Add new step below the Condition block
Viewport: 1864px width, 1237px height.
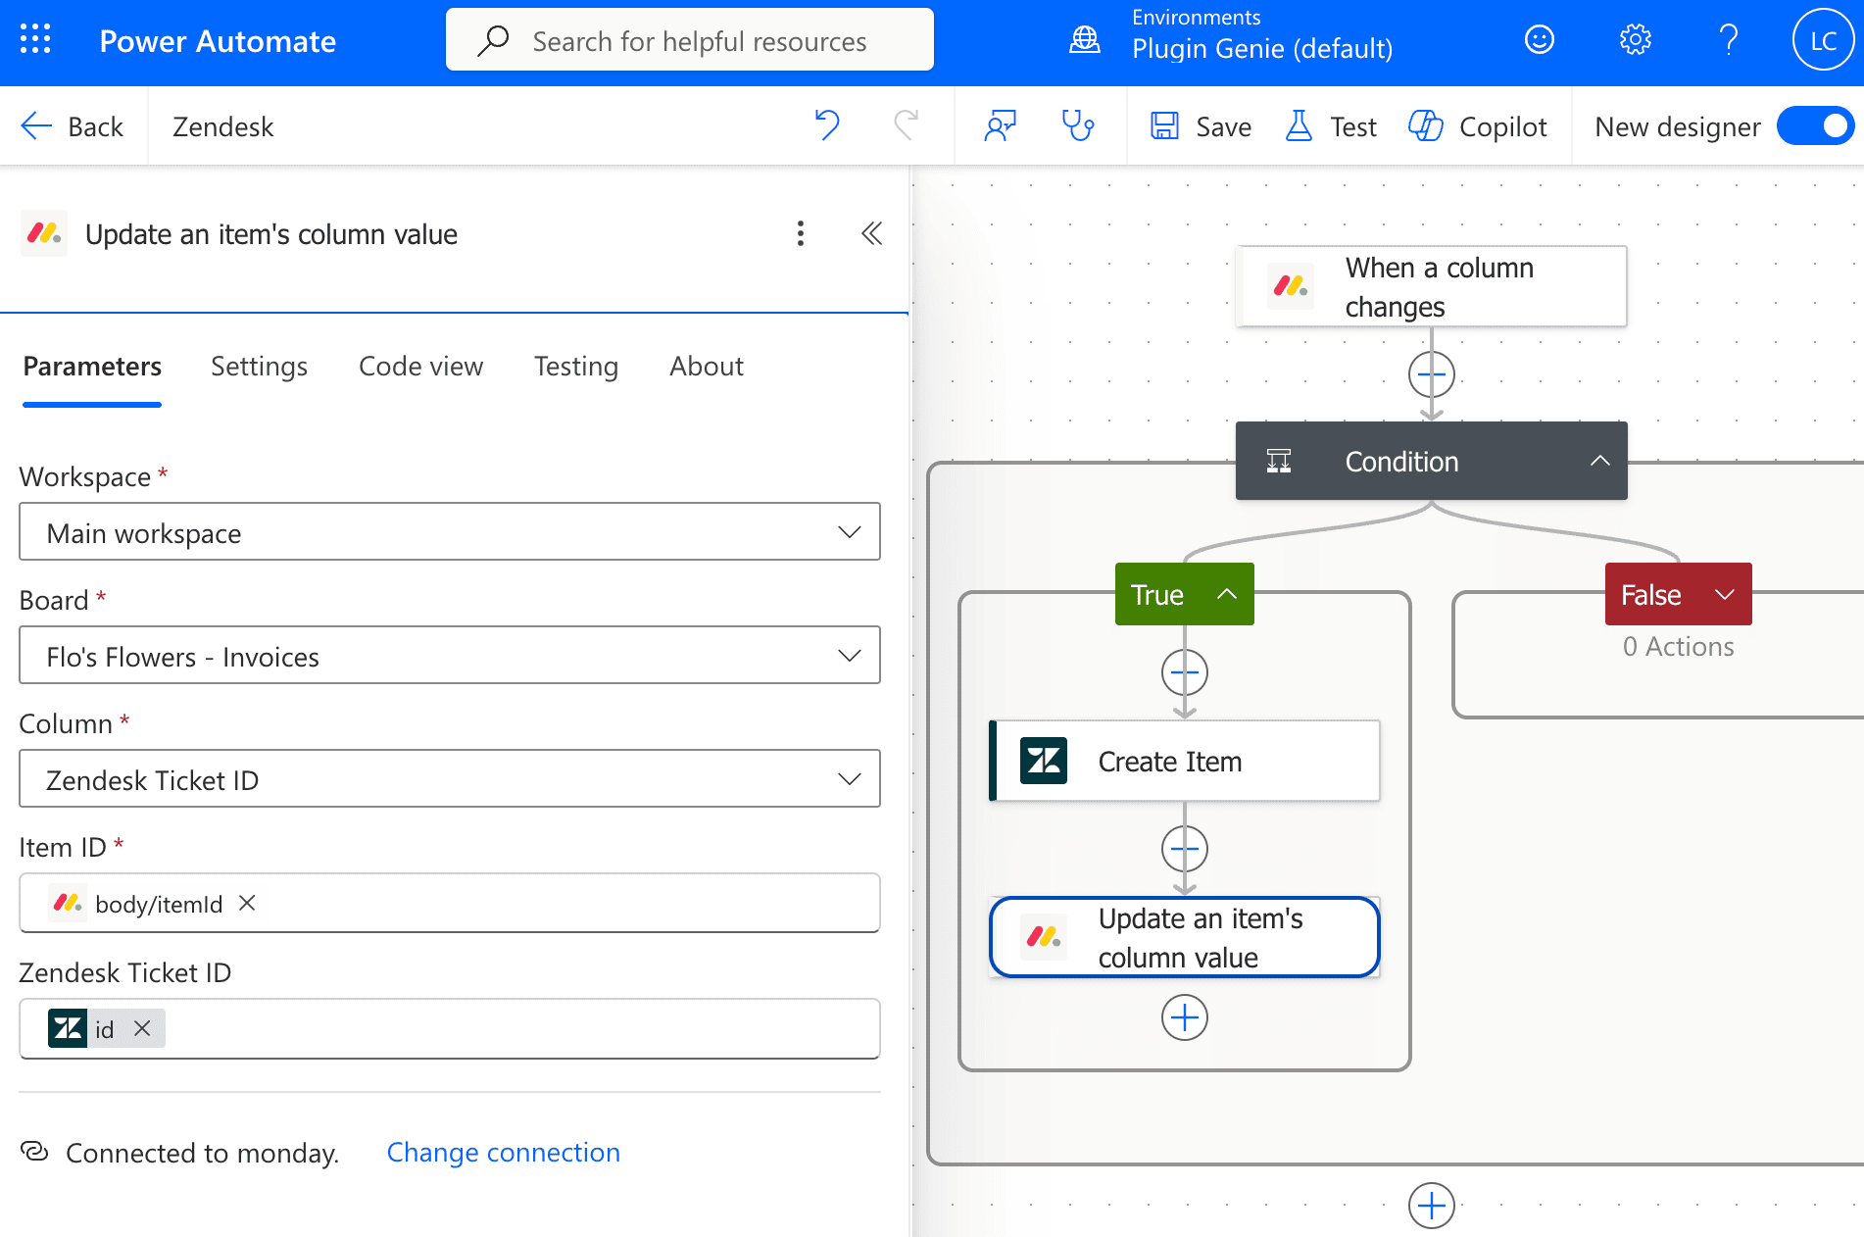click(1432, 1206)
